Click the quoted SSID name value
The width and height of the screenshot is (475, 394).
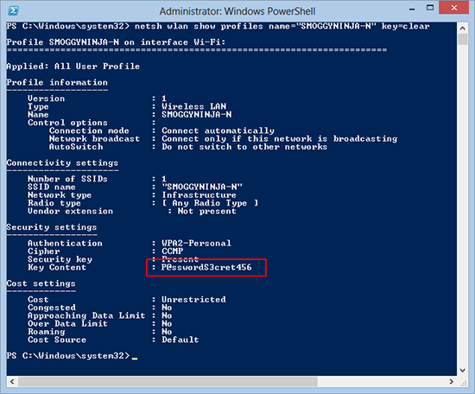(x=202, y=187)
